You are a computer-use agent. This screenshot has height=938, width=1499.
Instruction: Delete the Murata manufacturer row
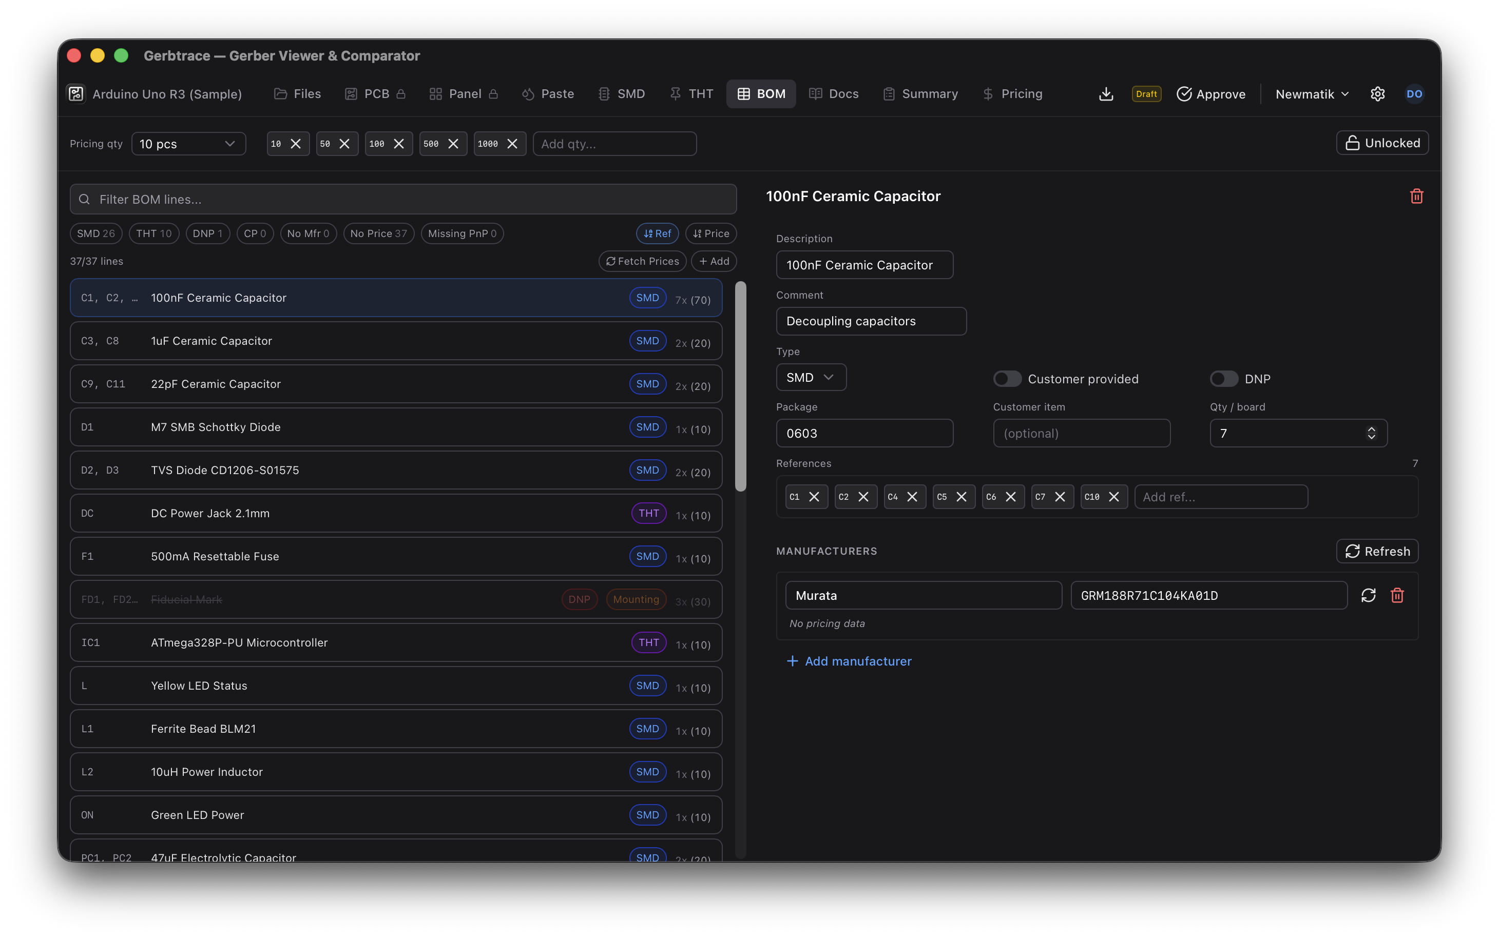pos(1397,595)
